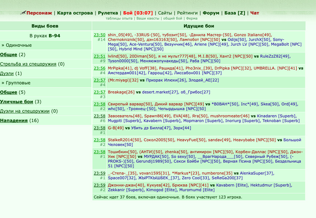
Task: Open single Общие (2) fights
Action: (8, 54)
